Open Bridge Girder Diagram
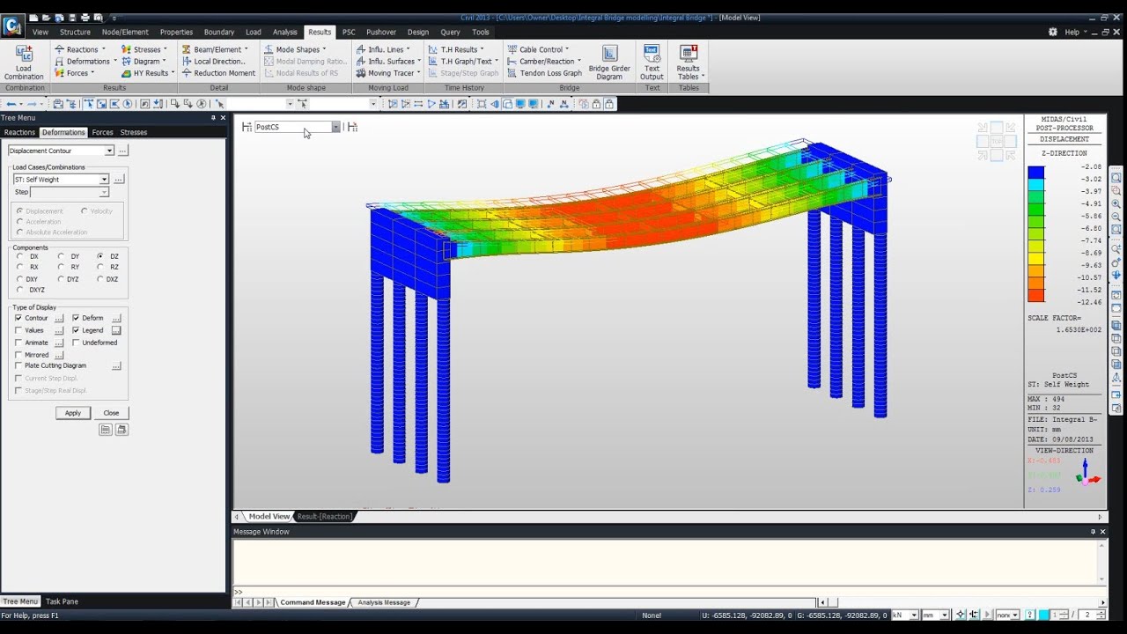 (609, 62)
